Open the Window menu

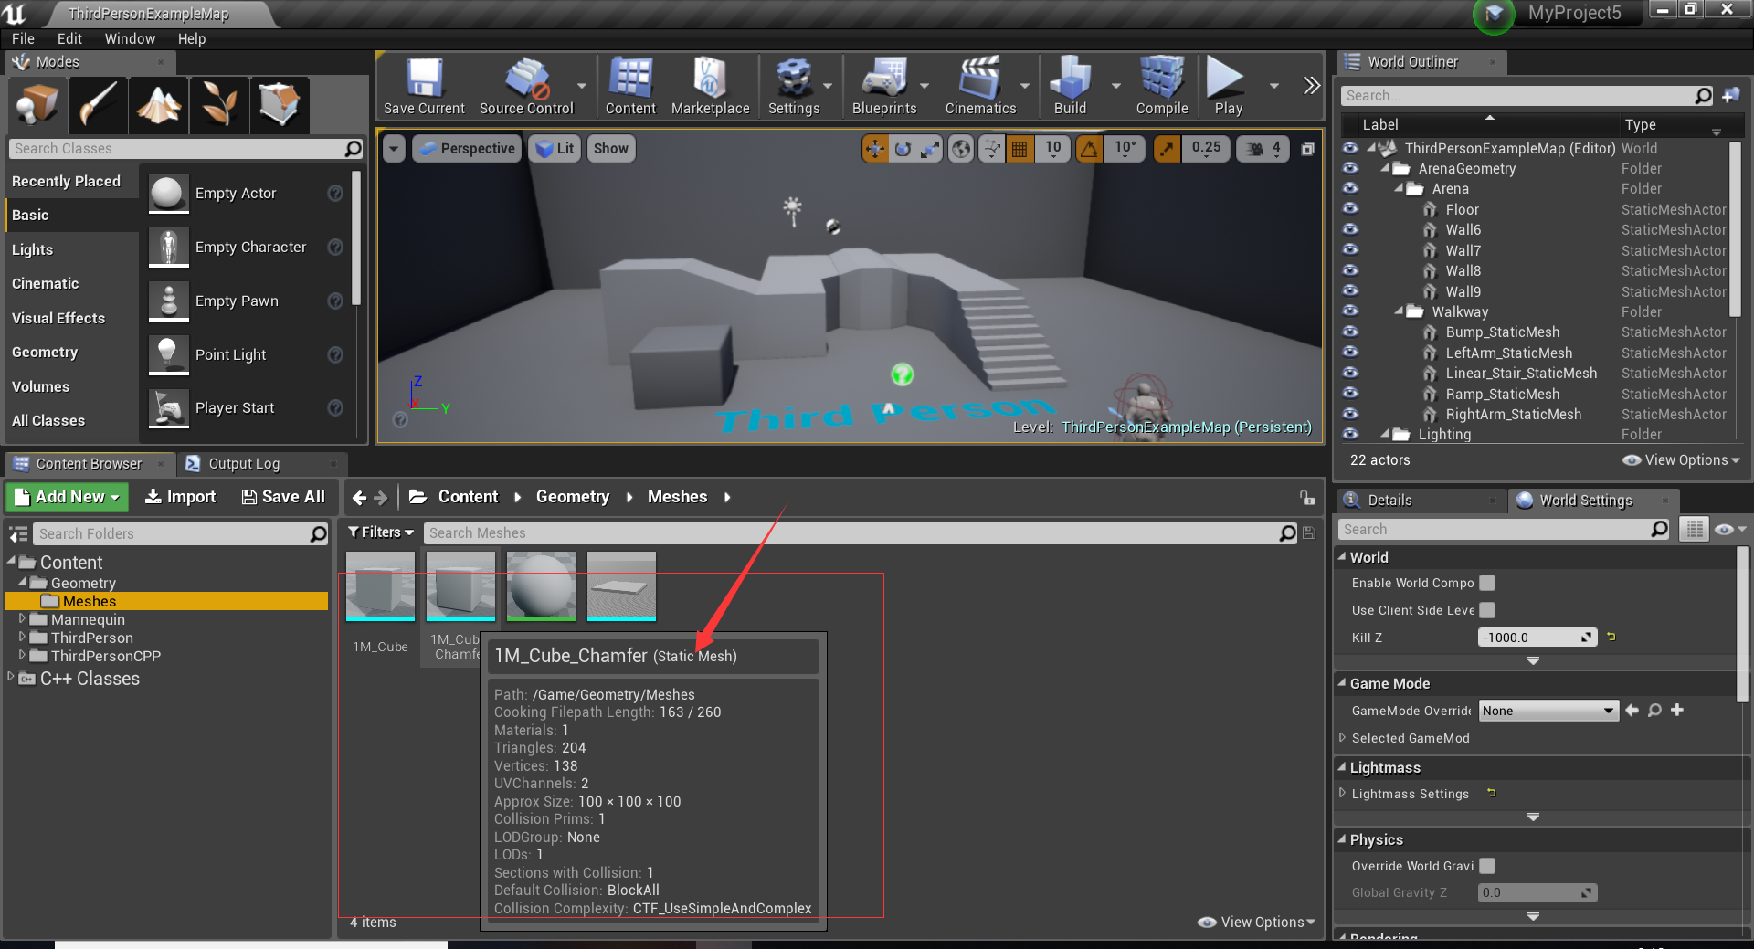coord(130,38)
